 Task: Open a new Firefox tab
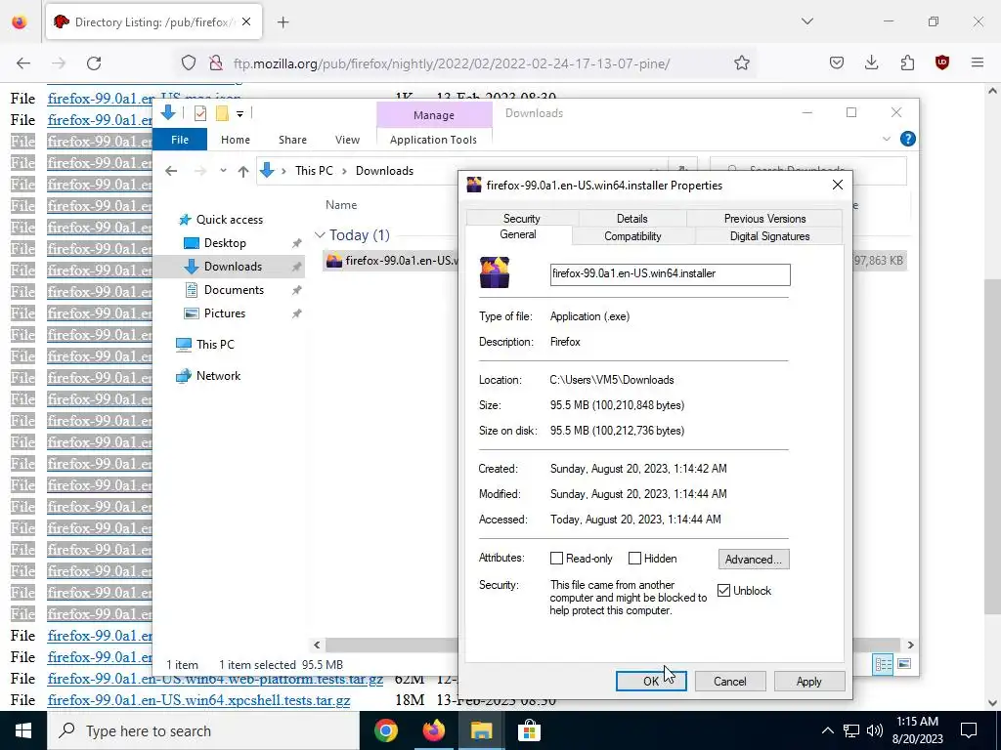[x=283, y=22]
